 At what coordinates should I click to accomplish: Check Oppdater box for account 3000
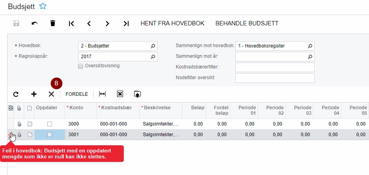pyautogui.click(x=50, y=124)
